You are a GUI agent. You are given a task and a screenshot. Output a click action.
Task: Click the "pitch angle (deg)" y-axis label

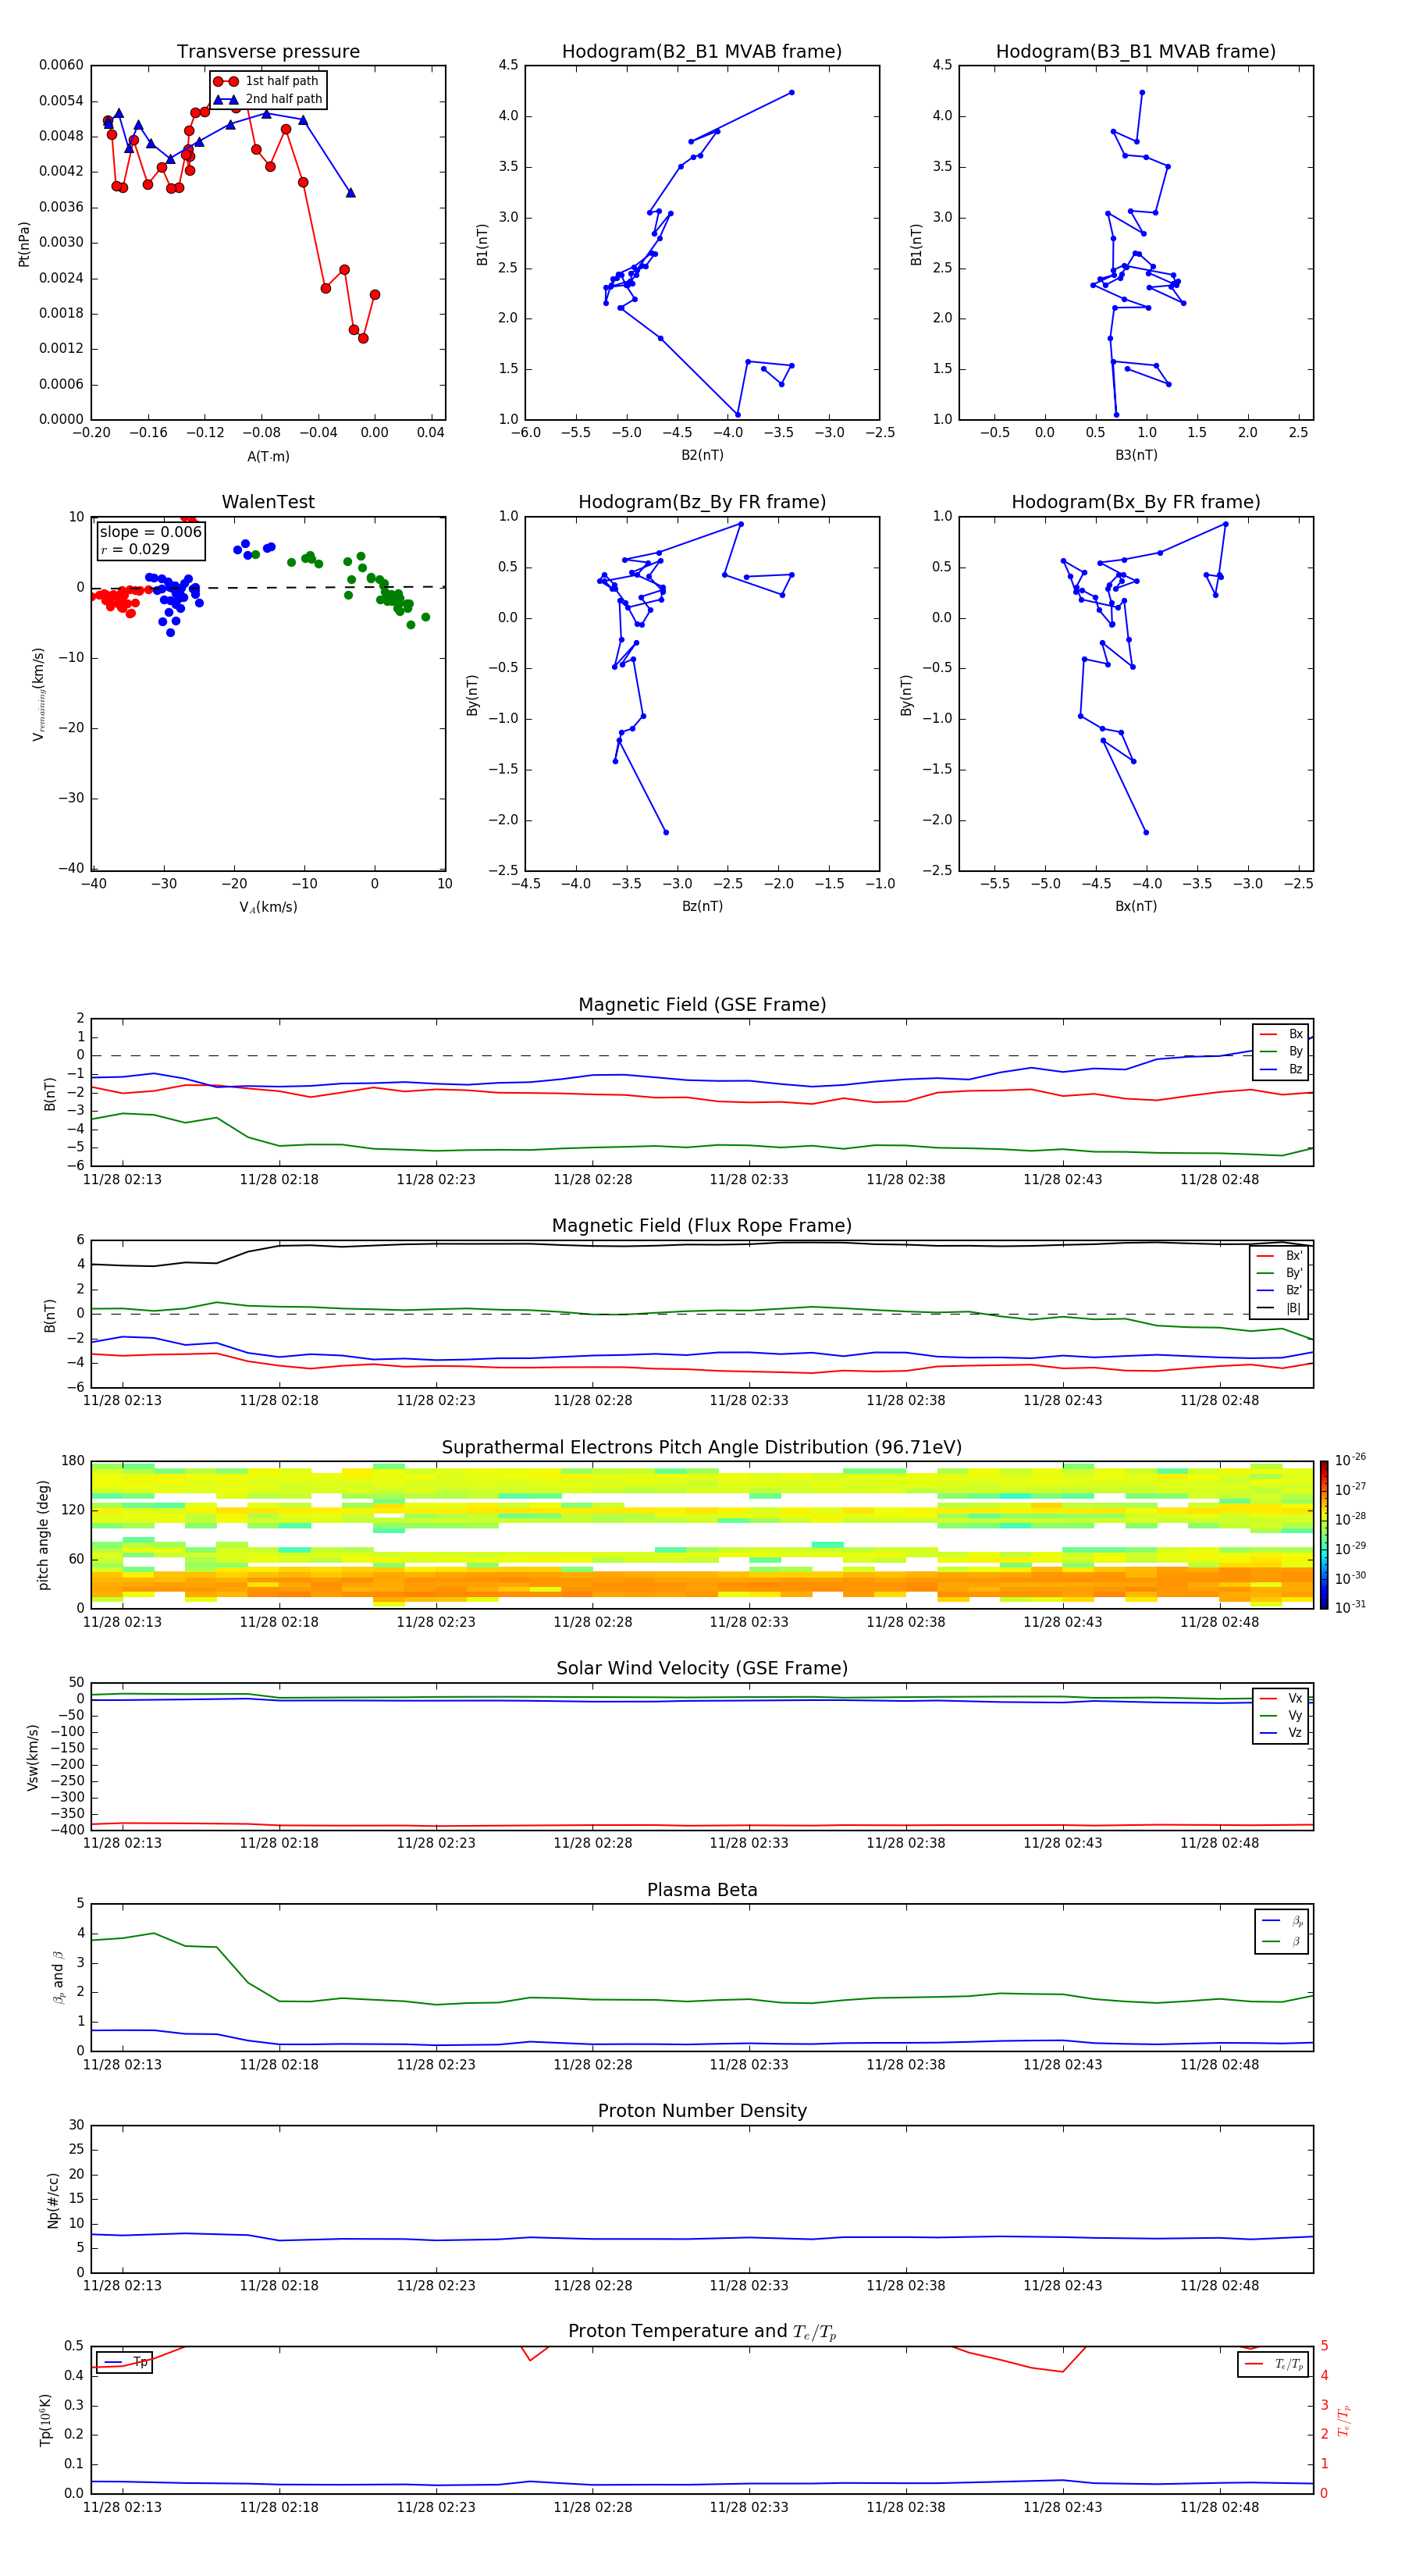click(43, 1535)
